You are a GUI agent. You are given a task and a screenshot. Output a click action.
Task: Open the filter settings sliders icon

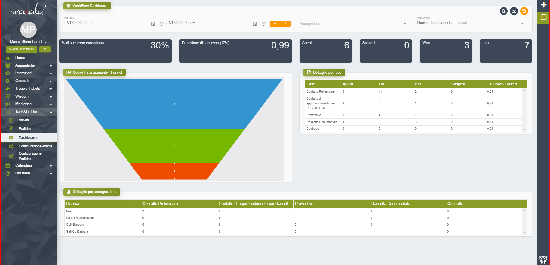514,11
